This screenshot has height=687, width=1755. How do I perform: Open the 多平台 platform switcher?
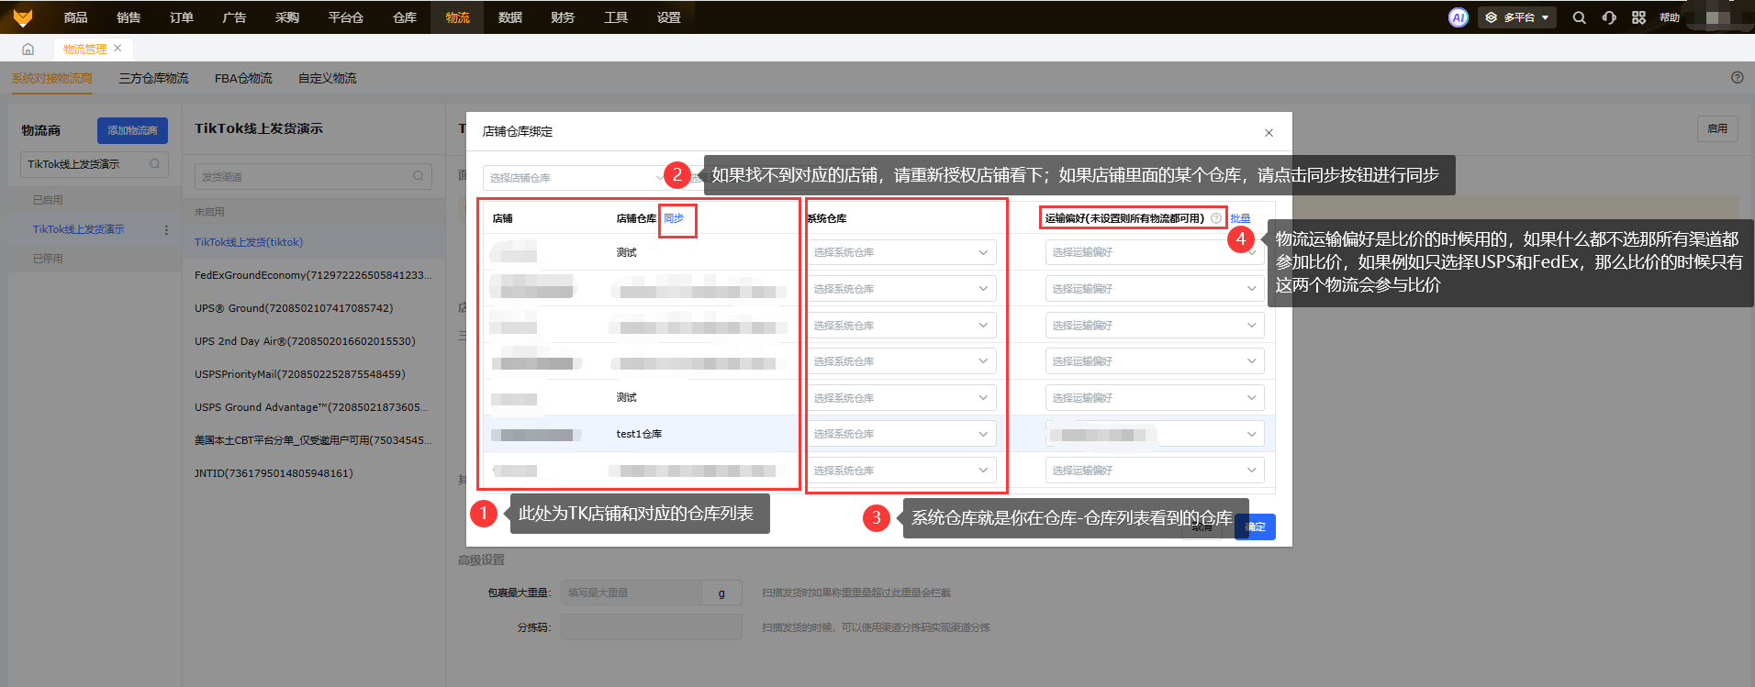point(1517,17)
